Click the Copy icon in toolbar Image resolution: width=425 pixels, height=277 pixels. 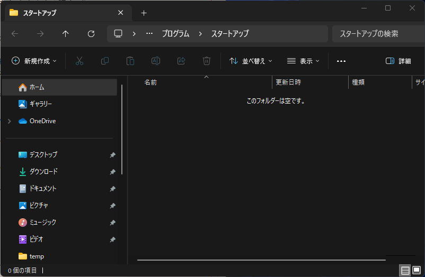click(105, 61)
